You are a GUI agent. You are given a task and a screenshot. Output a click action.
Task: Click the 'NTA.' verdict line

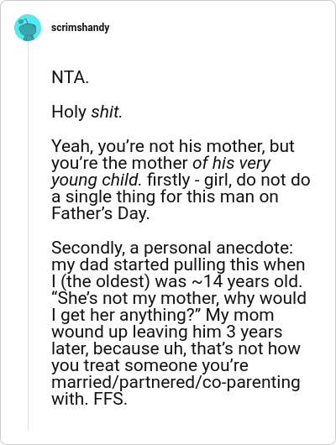point(71,77)
